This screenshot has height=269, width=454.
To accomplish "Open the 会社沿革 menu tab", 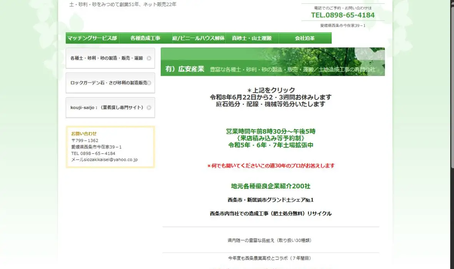I will (305, 38).
